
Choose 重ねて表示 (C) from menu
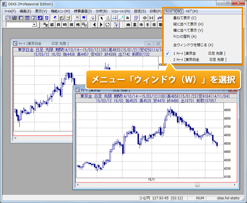point(184,18)
